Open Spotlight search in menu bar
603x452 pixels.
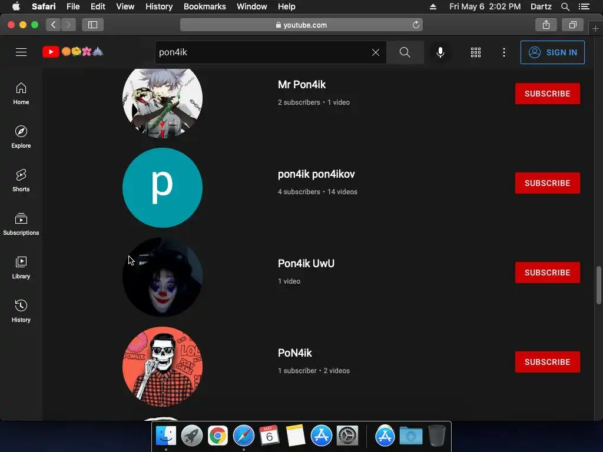click(565, 6)
